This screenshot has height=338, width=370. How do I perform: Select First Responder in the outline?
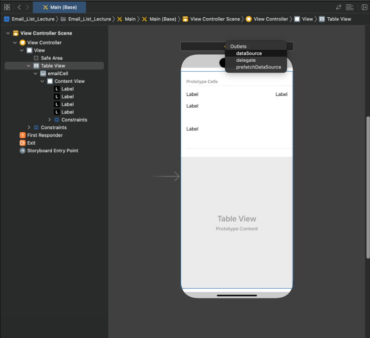(45, 135)
